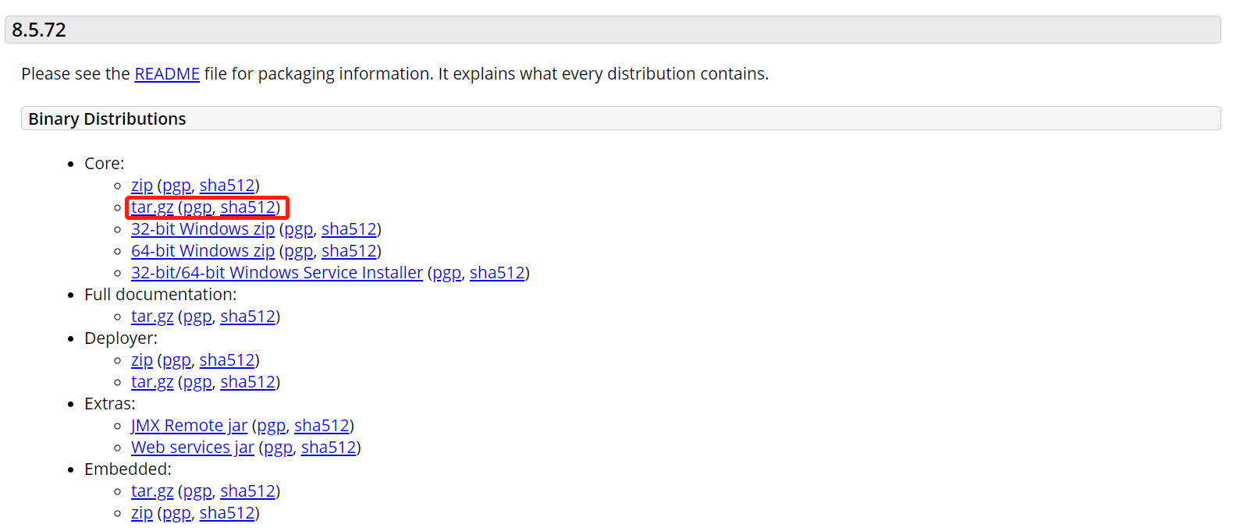Screen dimensions: 1240x531
Task: Download the 64-bit Windows zip
Action: 203,251
